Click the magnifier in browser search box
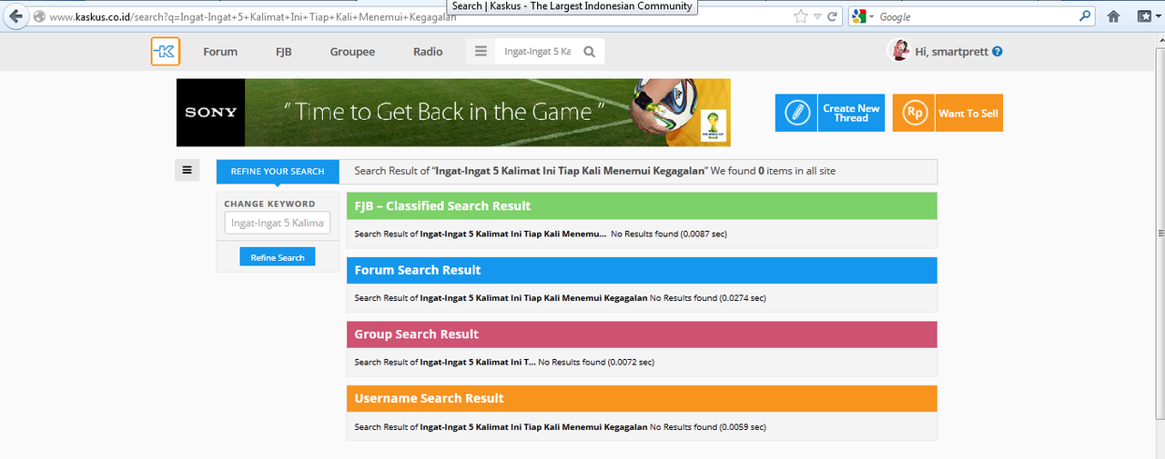 [1085, 16]
